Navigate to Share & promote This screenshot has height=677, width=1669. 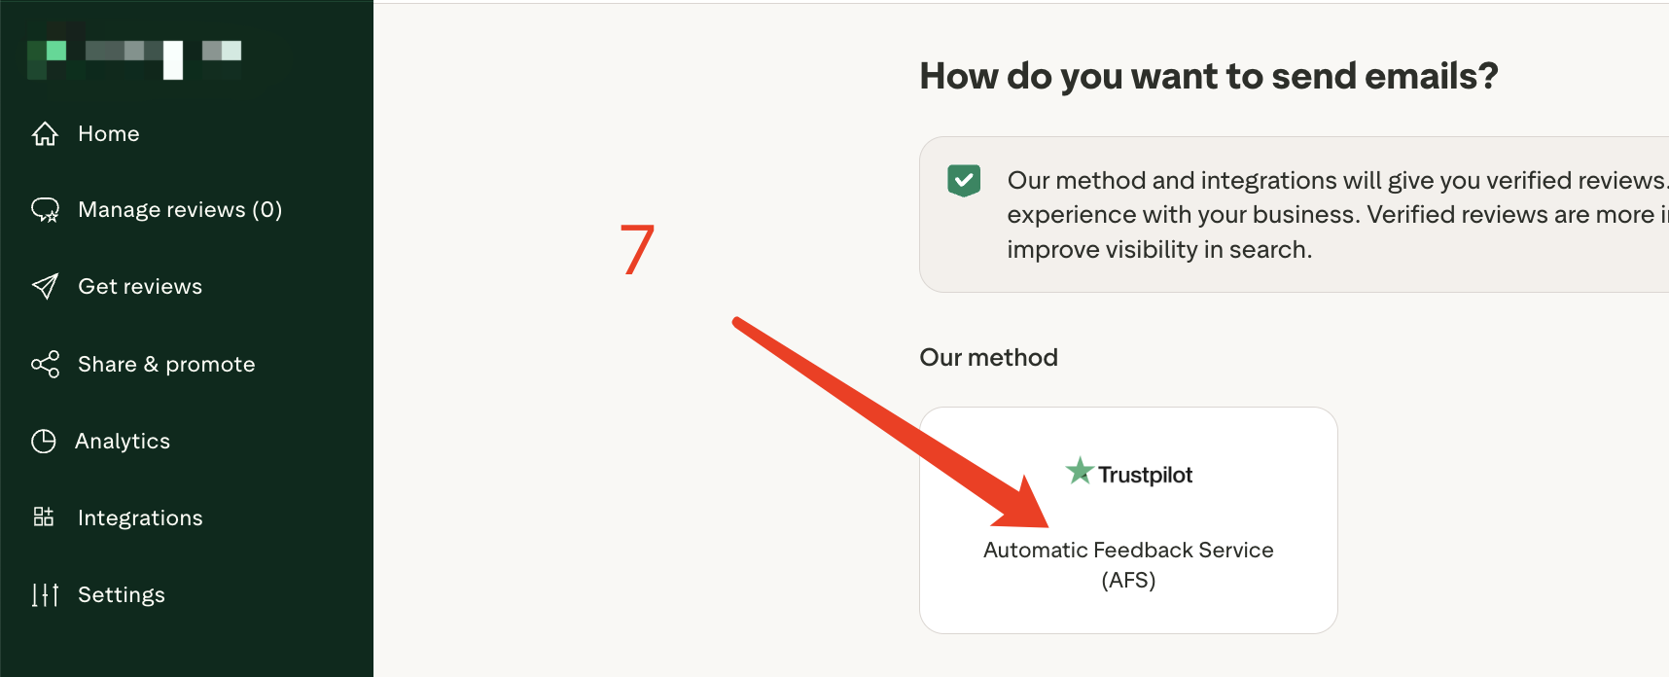166,364
